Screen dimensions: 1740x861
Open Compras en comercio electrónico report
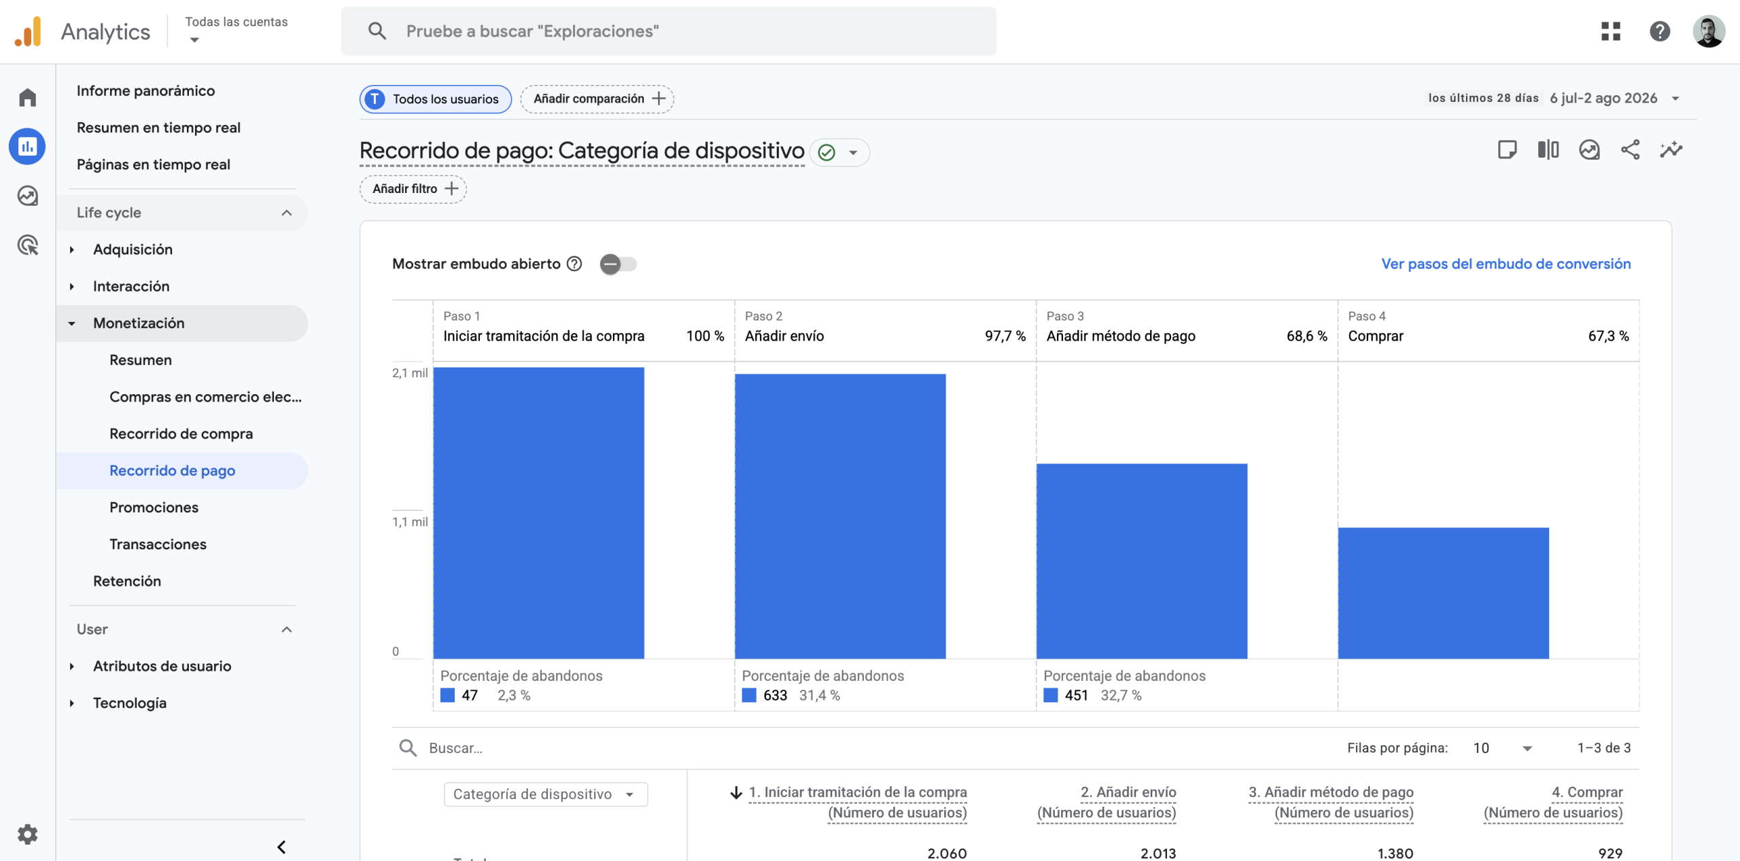click(205, 397)
